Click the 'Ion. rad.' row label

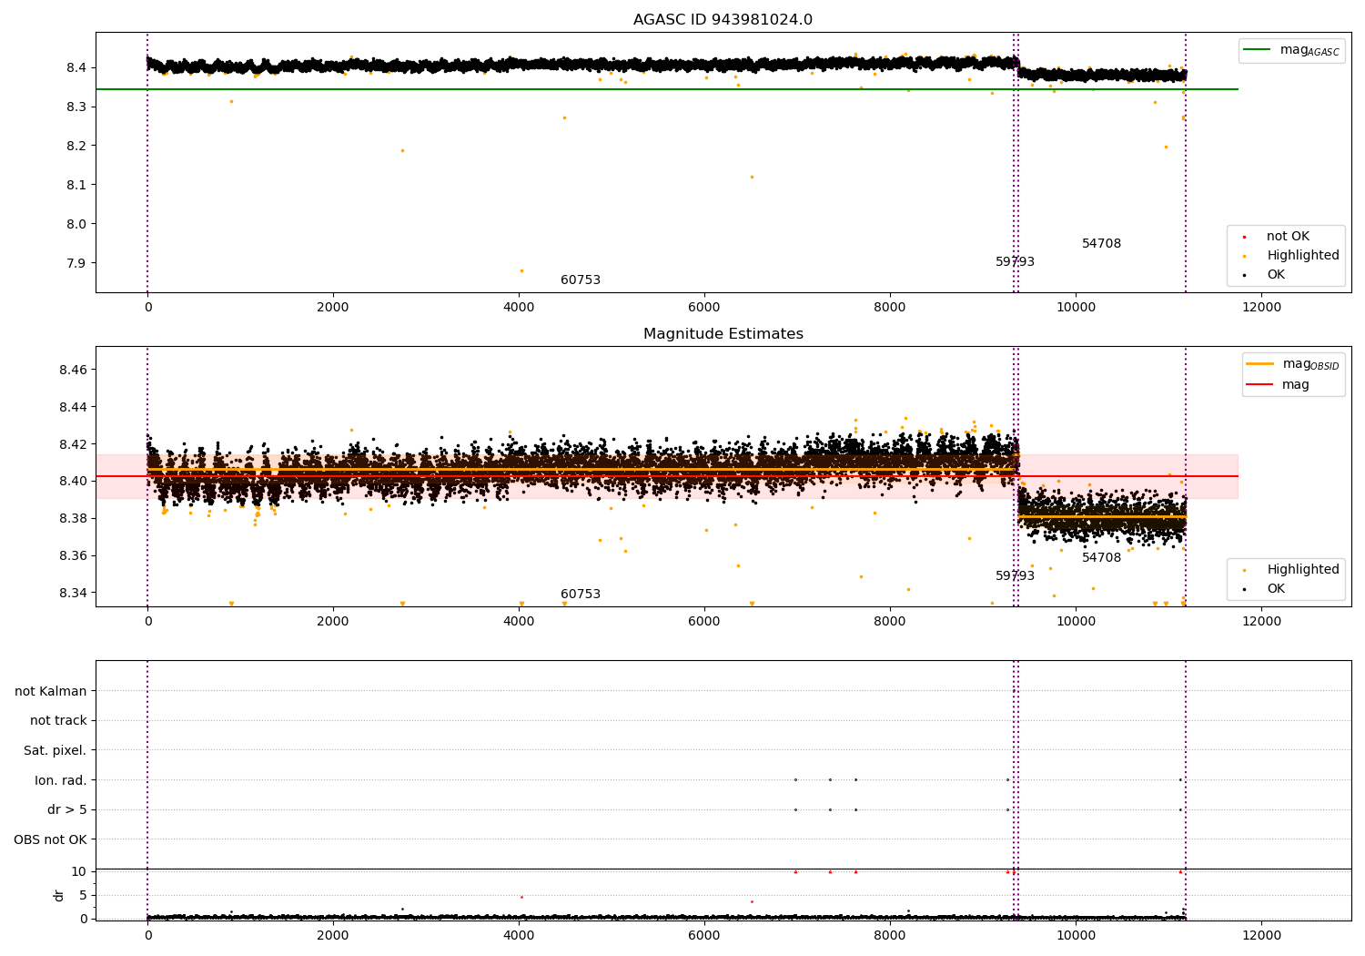point(61,780)
